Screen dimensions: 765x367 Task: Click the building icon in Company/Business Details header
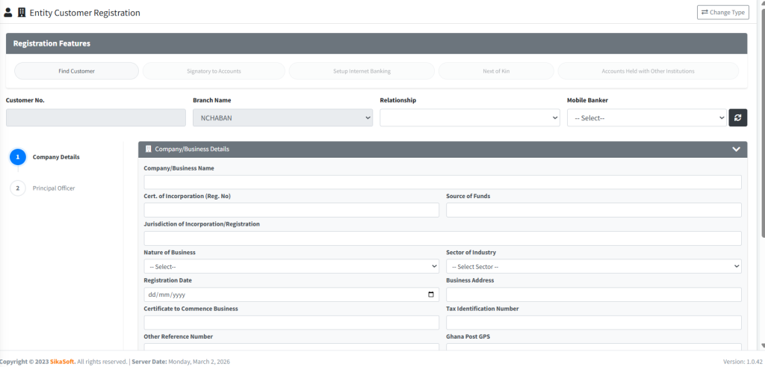tap(148, 149)
